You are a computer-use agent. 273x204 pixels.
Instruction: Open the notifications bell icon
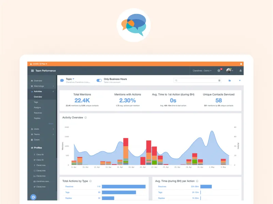[240, 70]
